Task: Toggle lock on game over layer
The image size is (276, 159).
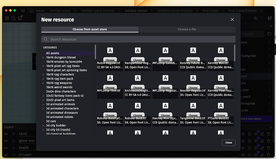Action: click(249, 141)
